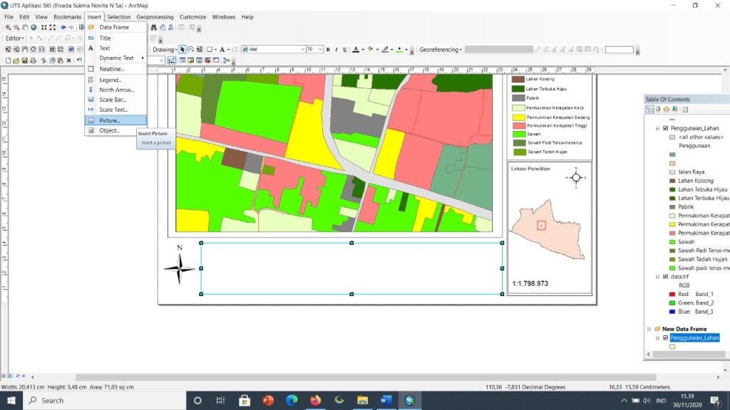The height and width of the screenshot is (410, 730).
Task: Uncheck the data.tif layer checkbox
Action: 665,277
